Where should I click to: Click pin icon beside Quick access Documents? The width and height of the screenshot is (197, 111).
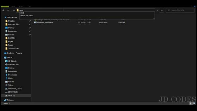pos(30,31)
